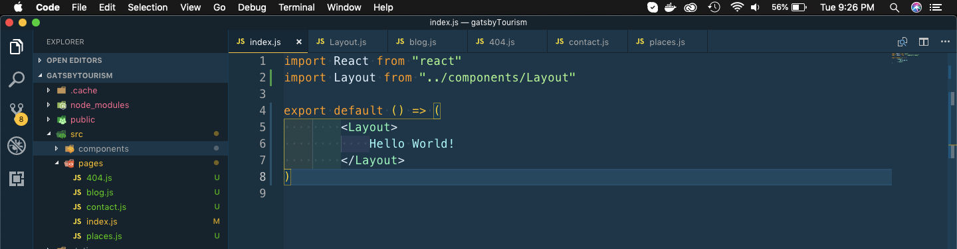Open the View menu

(191, 7)
